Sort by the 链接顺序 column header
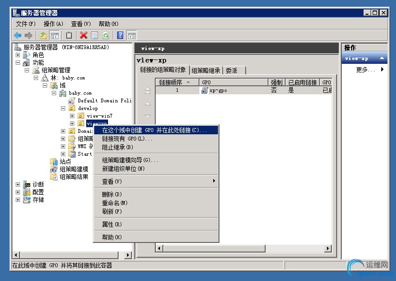The image size is (396, 281). [177, 82]
